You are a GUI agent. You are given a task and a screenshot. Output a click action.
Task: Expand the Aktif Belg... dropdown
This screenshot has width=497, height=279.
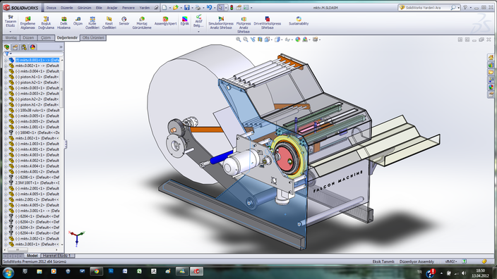click(198, 32)
